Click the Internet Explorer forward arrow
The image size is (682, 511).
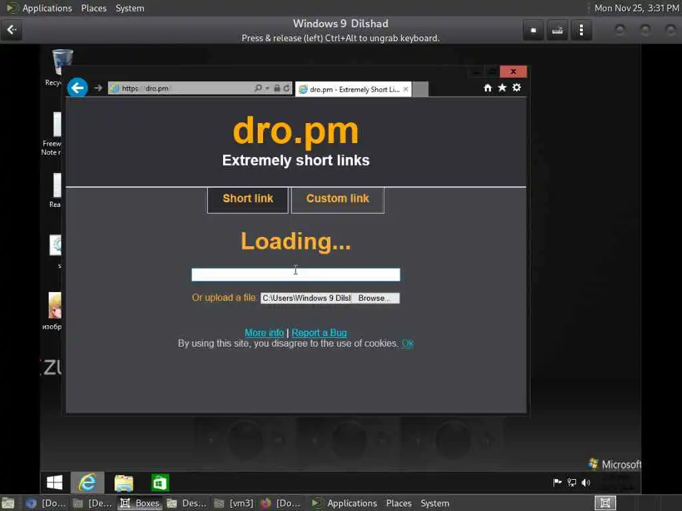click(99, 88)
